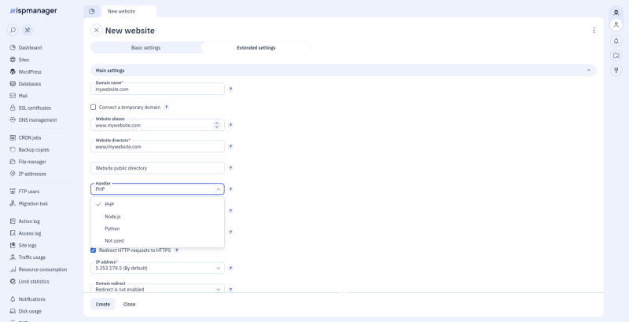Click the Website aliases stepper arrows
629x322 pixels.
[x=217, y=126]
